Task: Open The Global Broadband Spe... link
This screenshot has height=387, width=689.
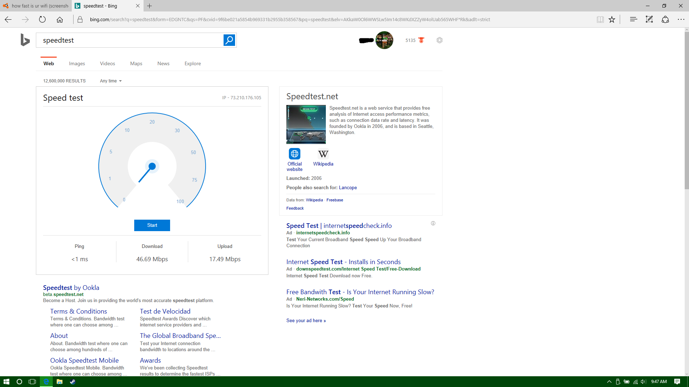Action: (180, 336)
